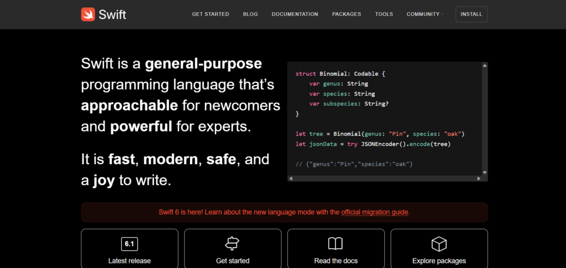Open the 6.1 Latest release icon
Viewport: 566px width, 268px height.
click(129, 244)
